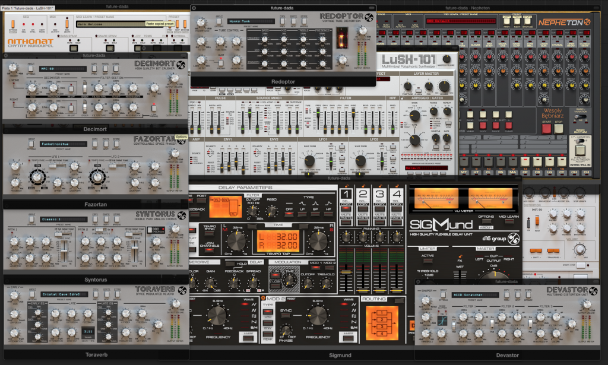Click Sigmund delay line 1 volume fader

point(346,271)
